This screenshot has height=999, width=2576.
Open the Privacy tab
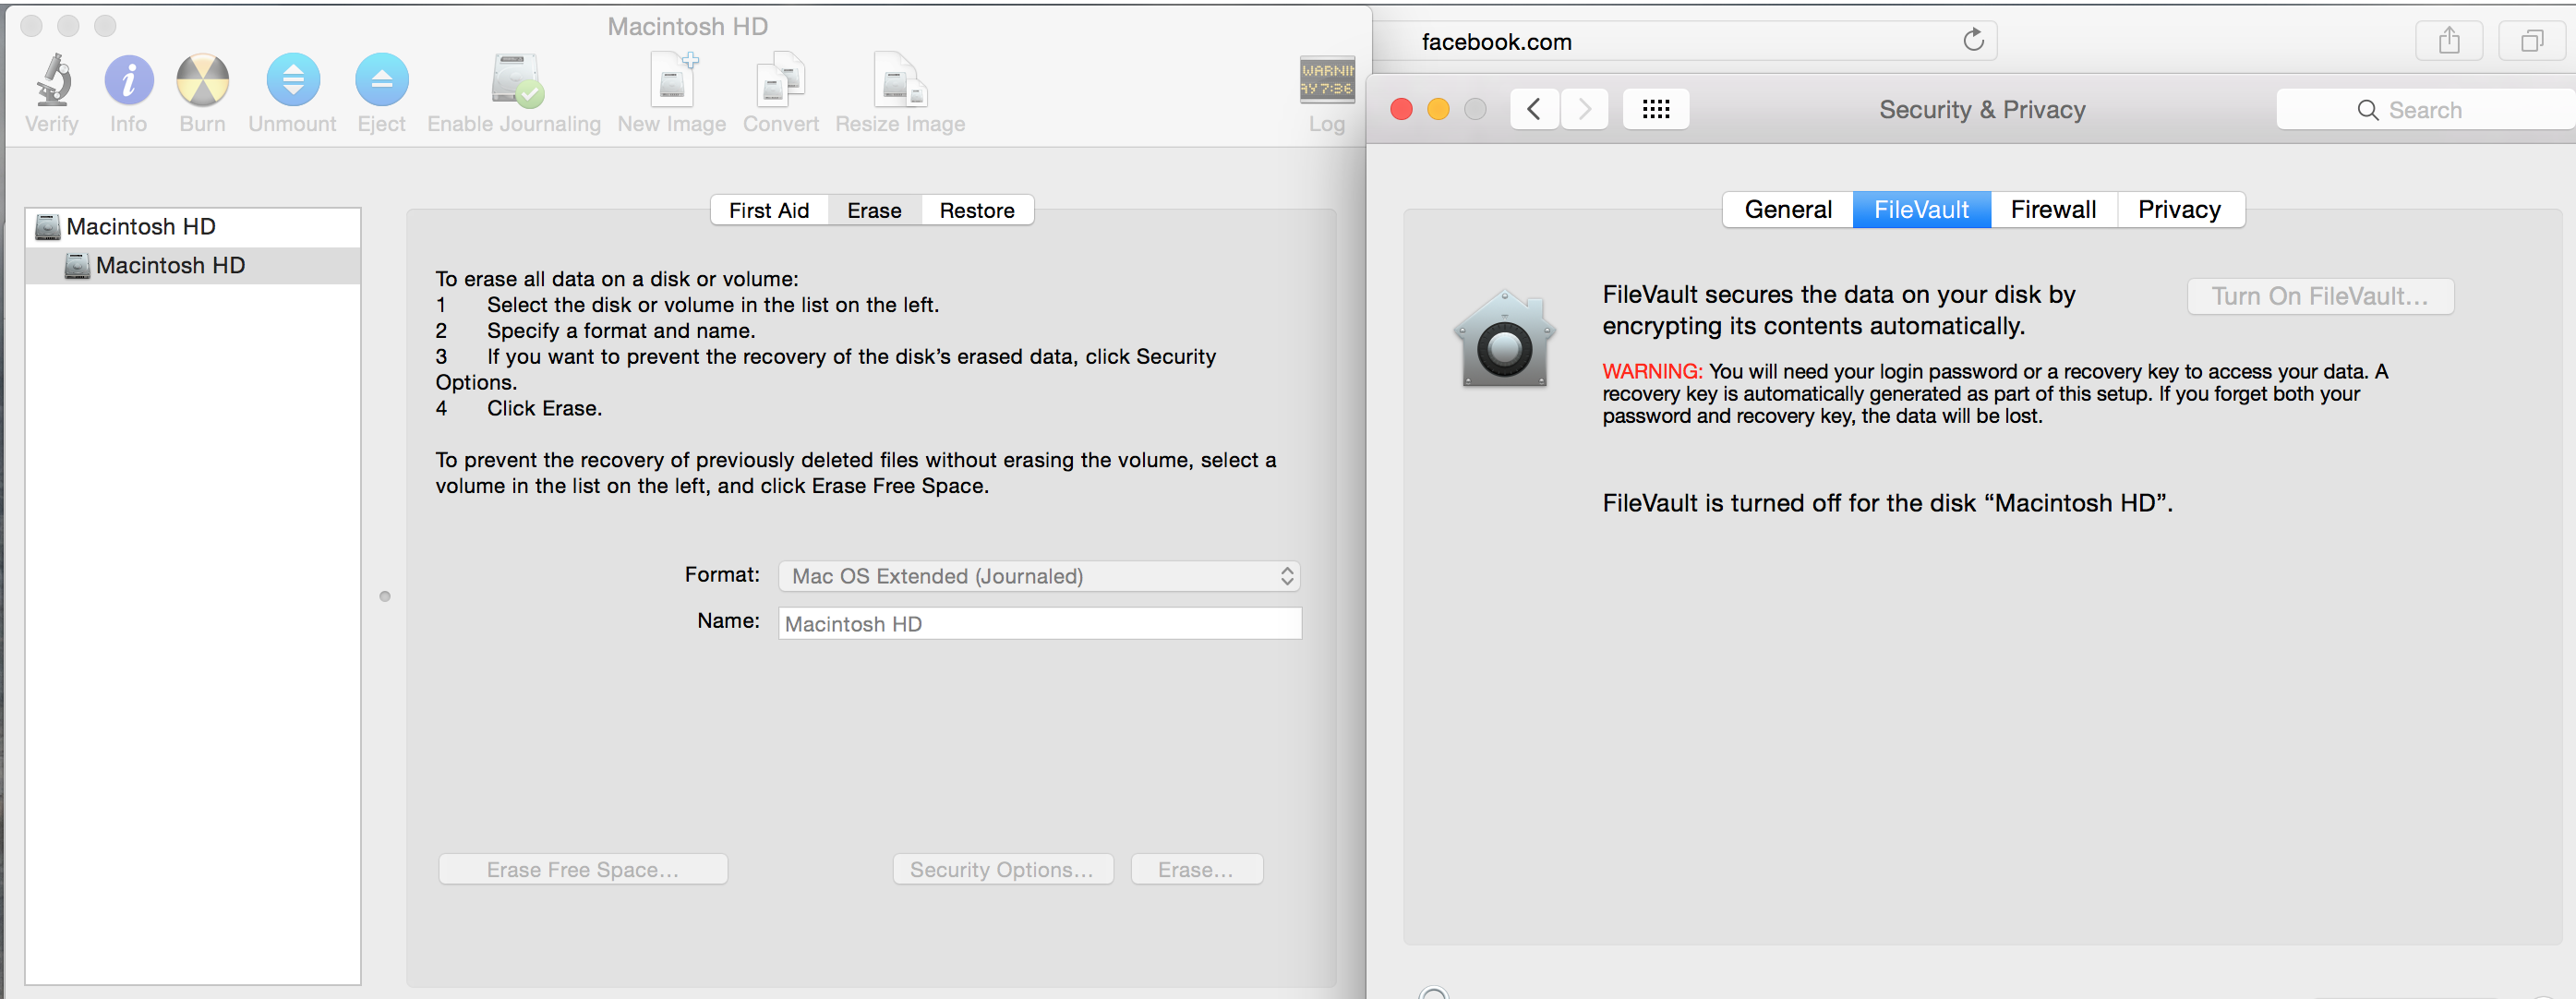click(x=2179, y=209)
